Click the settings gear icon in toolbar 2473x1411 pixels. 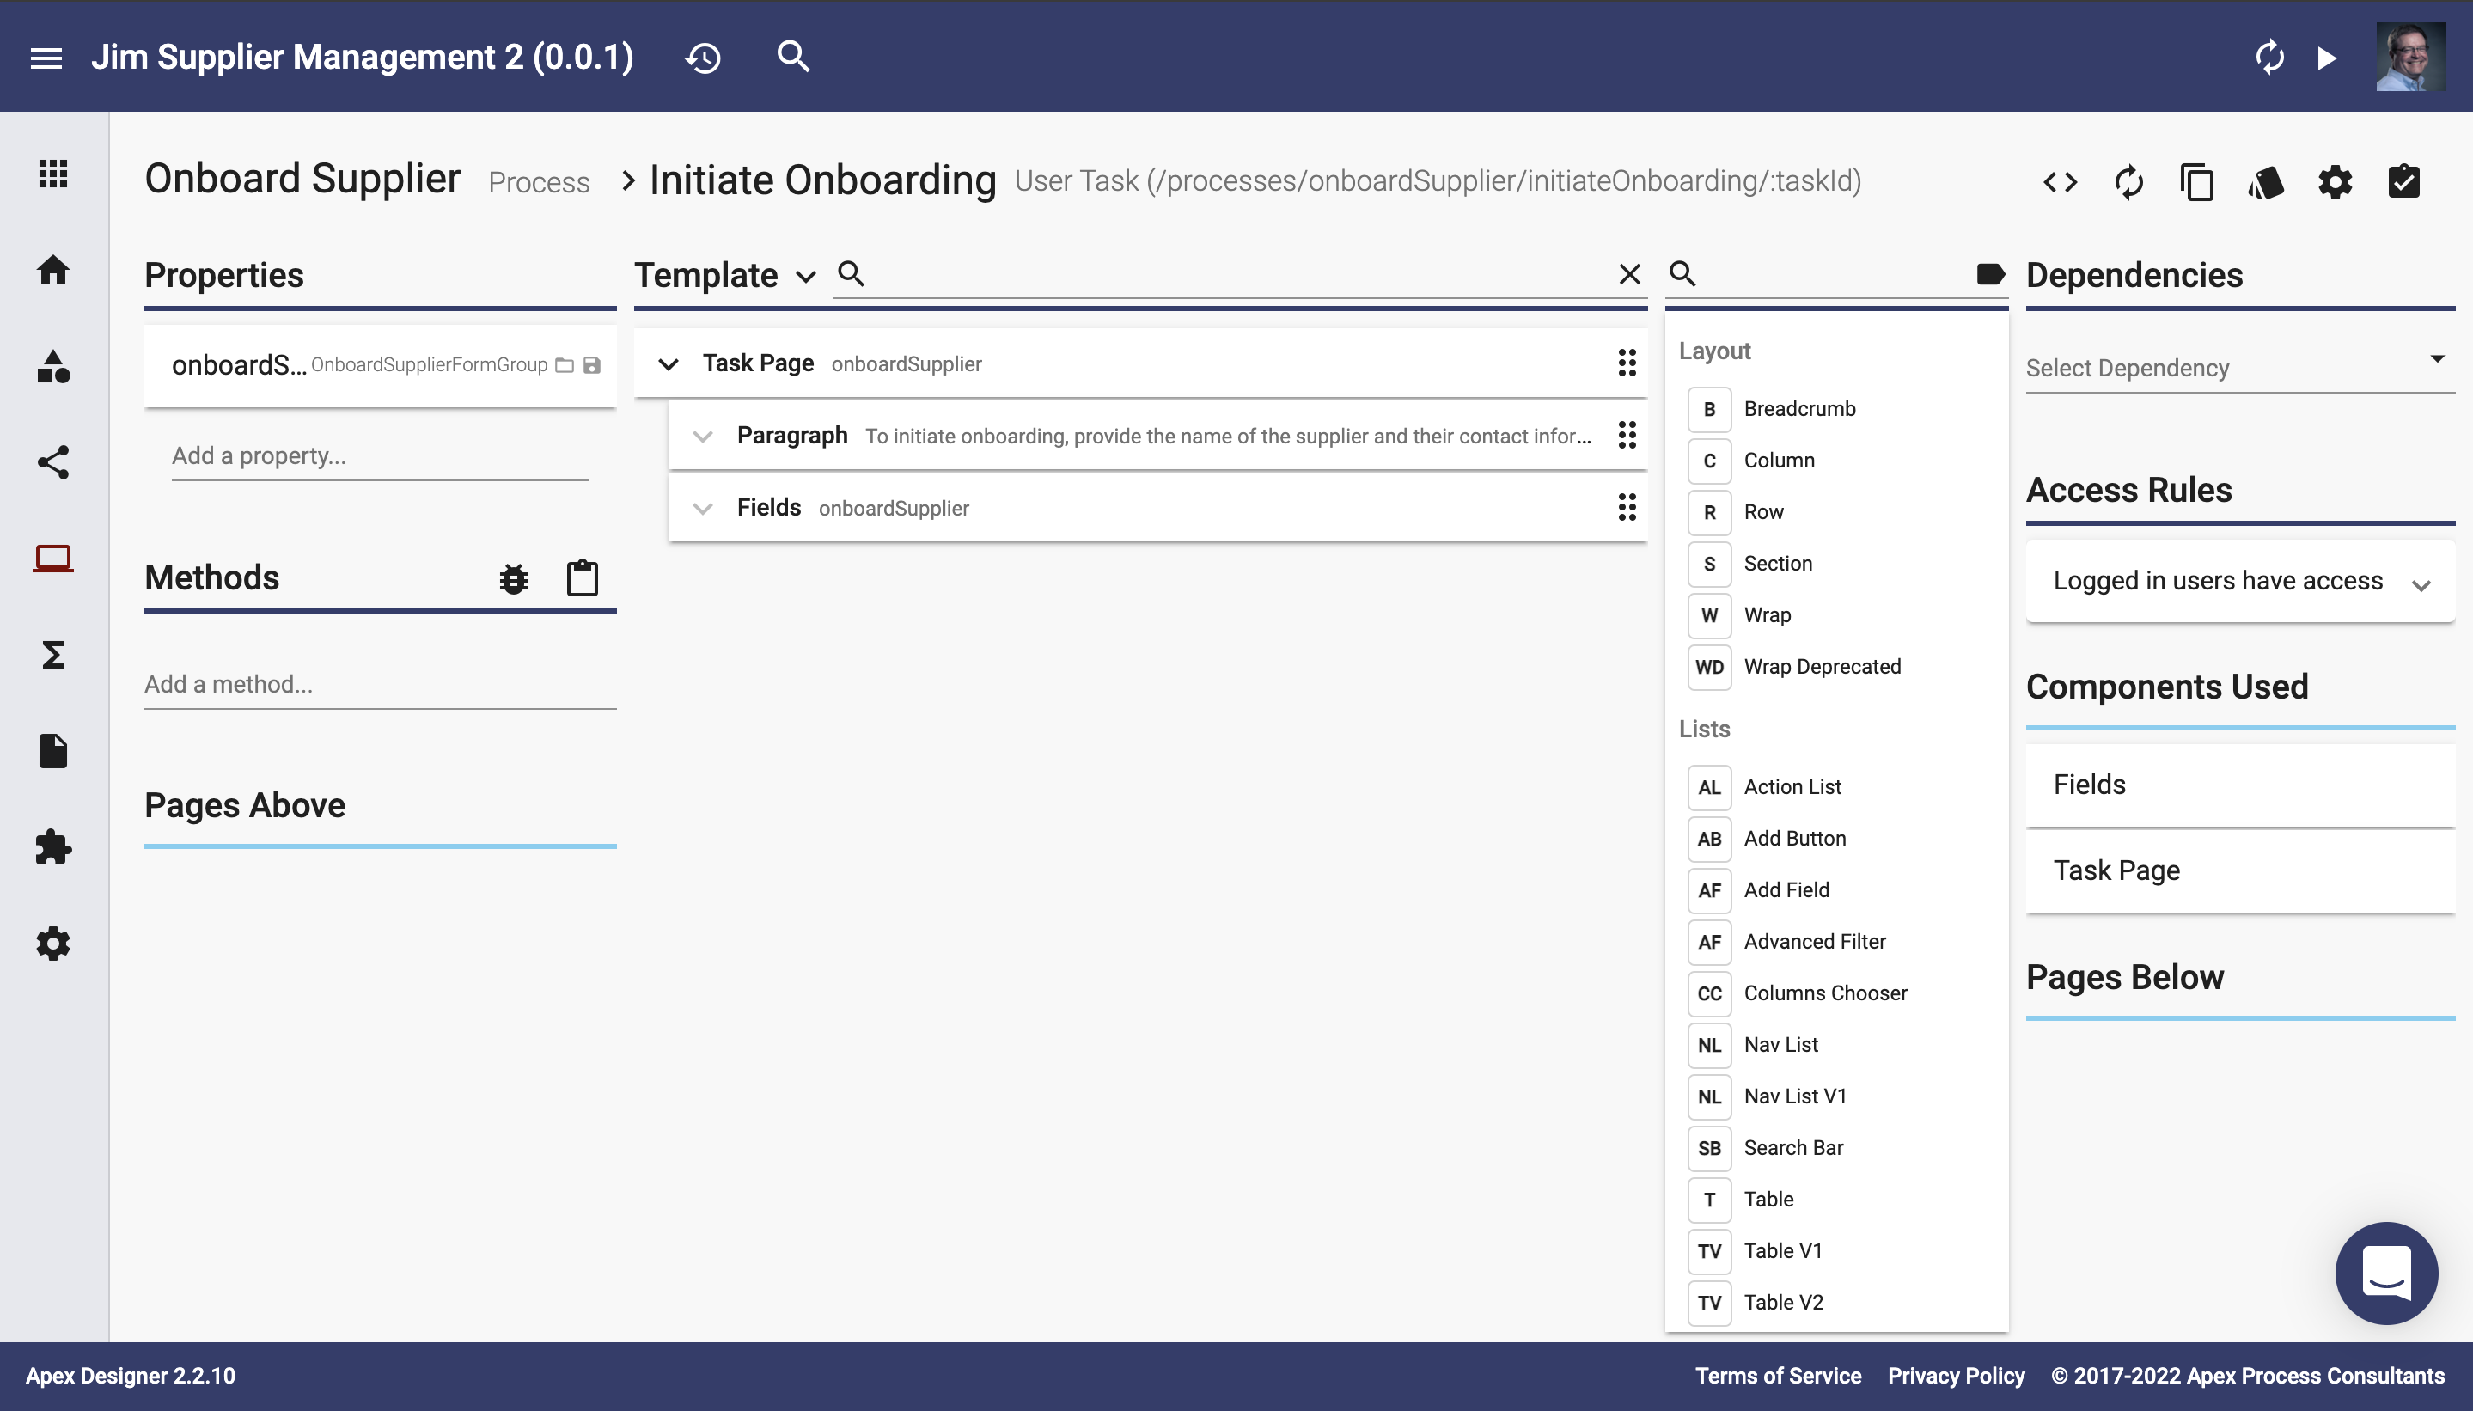tap(2337, 181)
